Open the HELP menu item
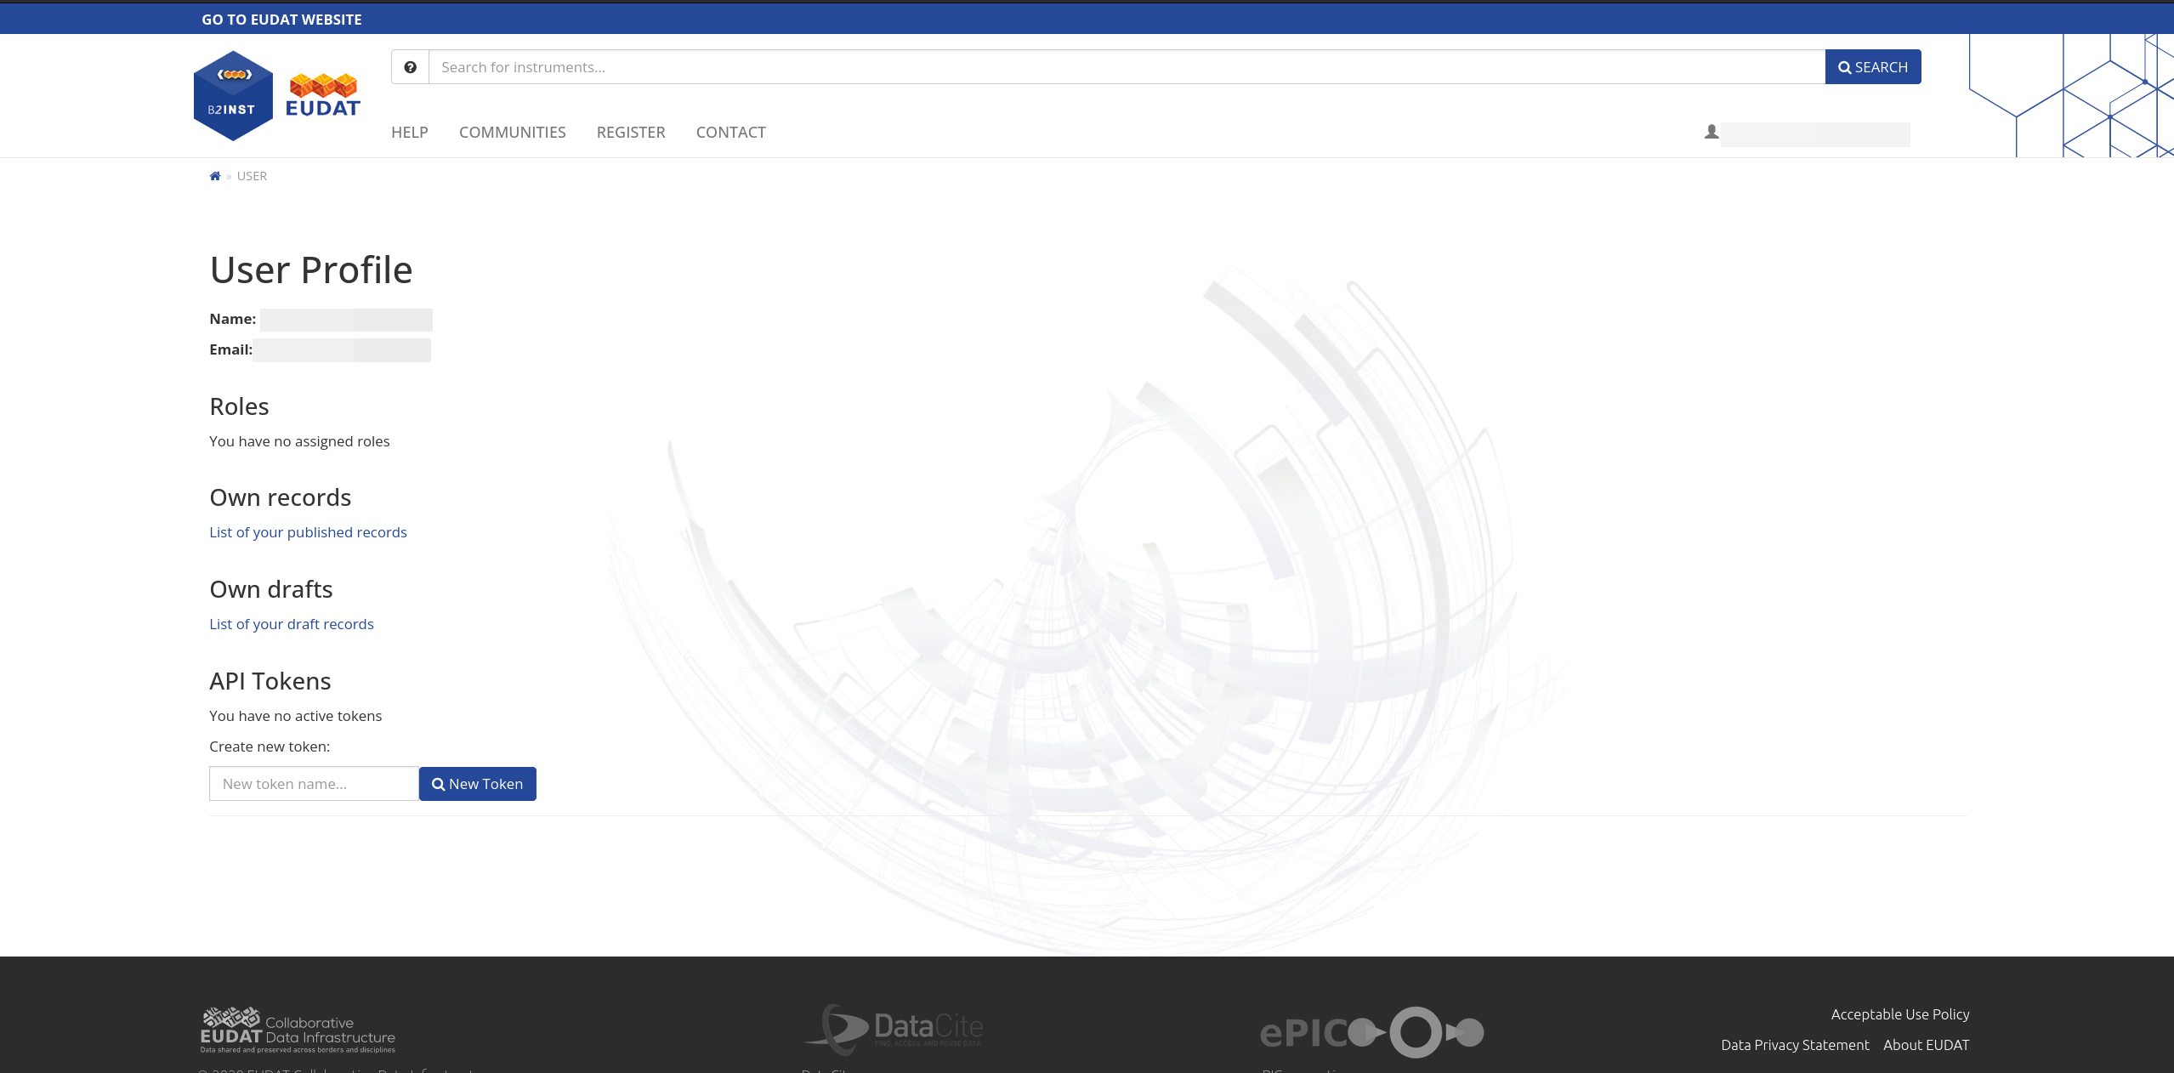The height and width of the screenshot is (1073, 2174). 409,133
